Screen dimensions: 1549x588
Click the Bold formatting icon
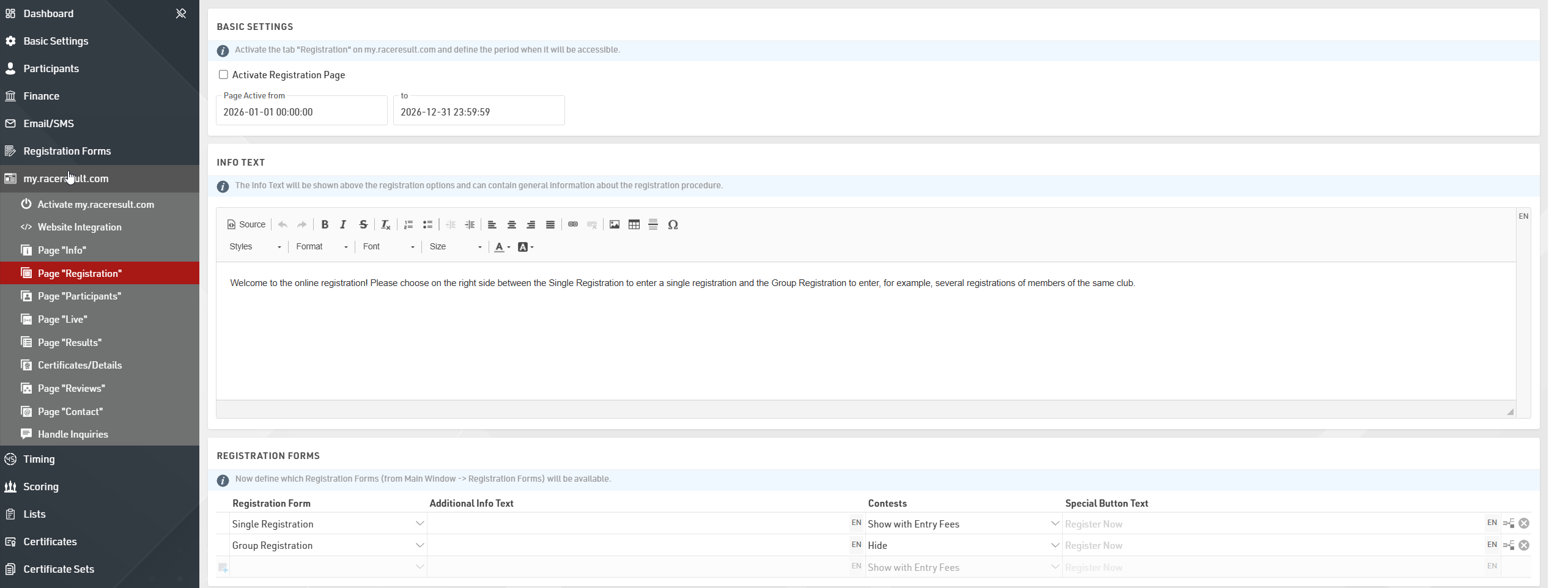(325, 224)
